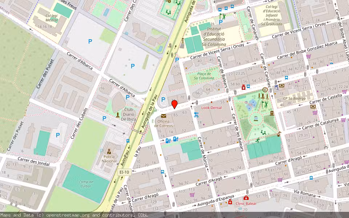
Task: Select the shelter icon near buildings 50 and 48
Action: tap(326, 147)
